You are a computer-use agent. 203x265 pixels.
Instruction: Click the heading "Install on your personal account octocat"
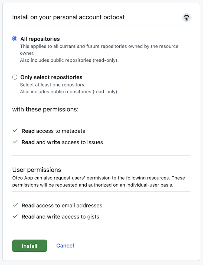(68, 17)
